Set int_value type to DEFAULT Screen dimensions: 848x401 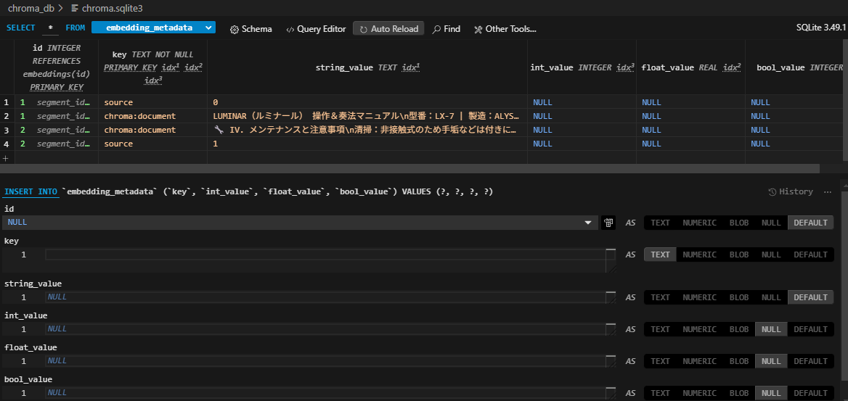810,329
